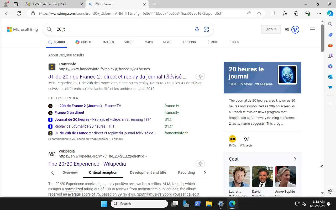Image resolution: width=336 pixels, height=210 pixels.
Task: Open the Tools filter
Action: pyautogui.click(x=234, y=42)
